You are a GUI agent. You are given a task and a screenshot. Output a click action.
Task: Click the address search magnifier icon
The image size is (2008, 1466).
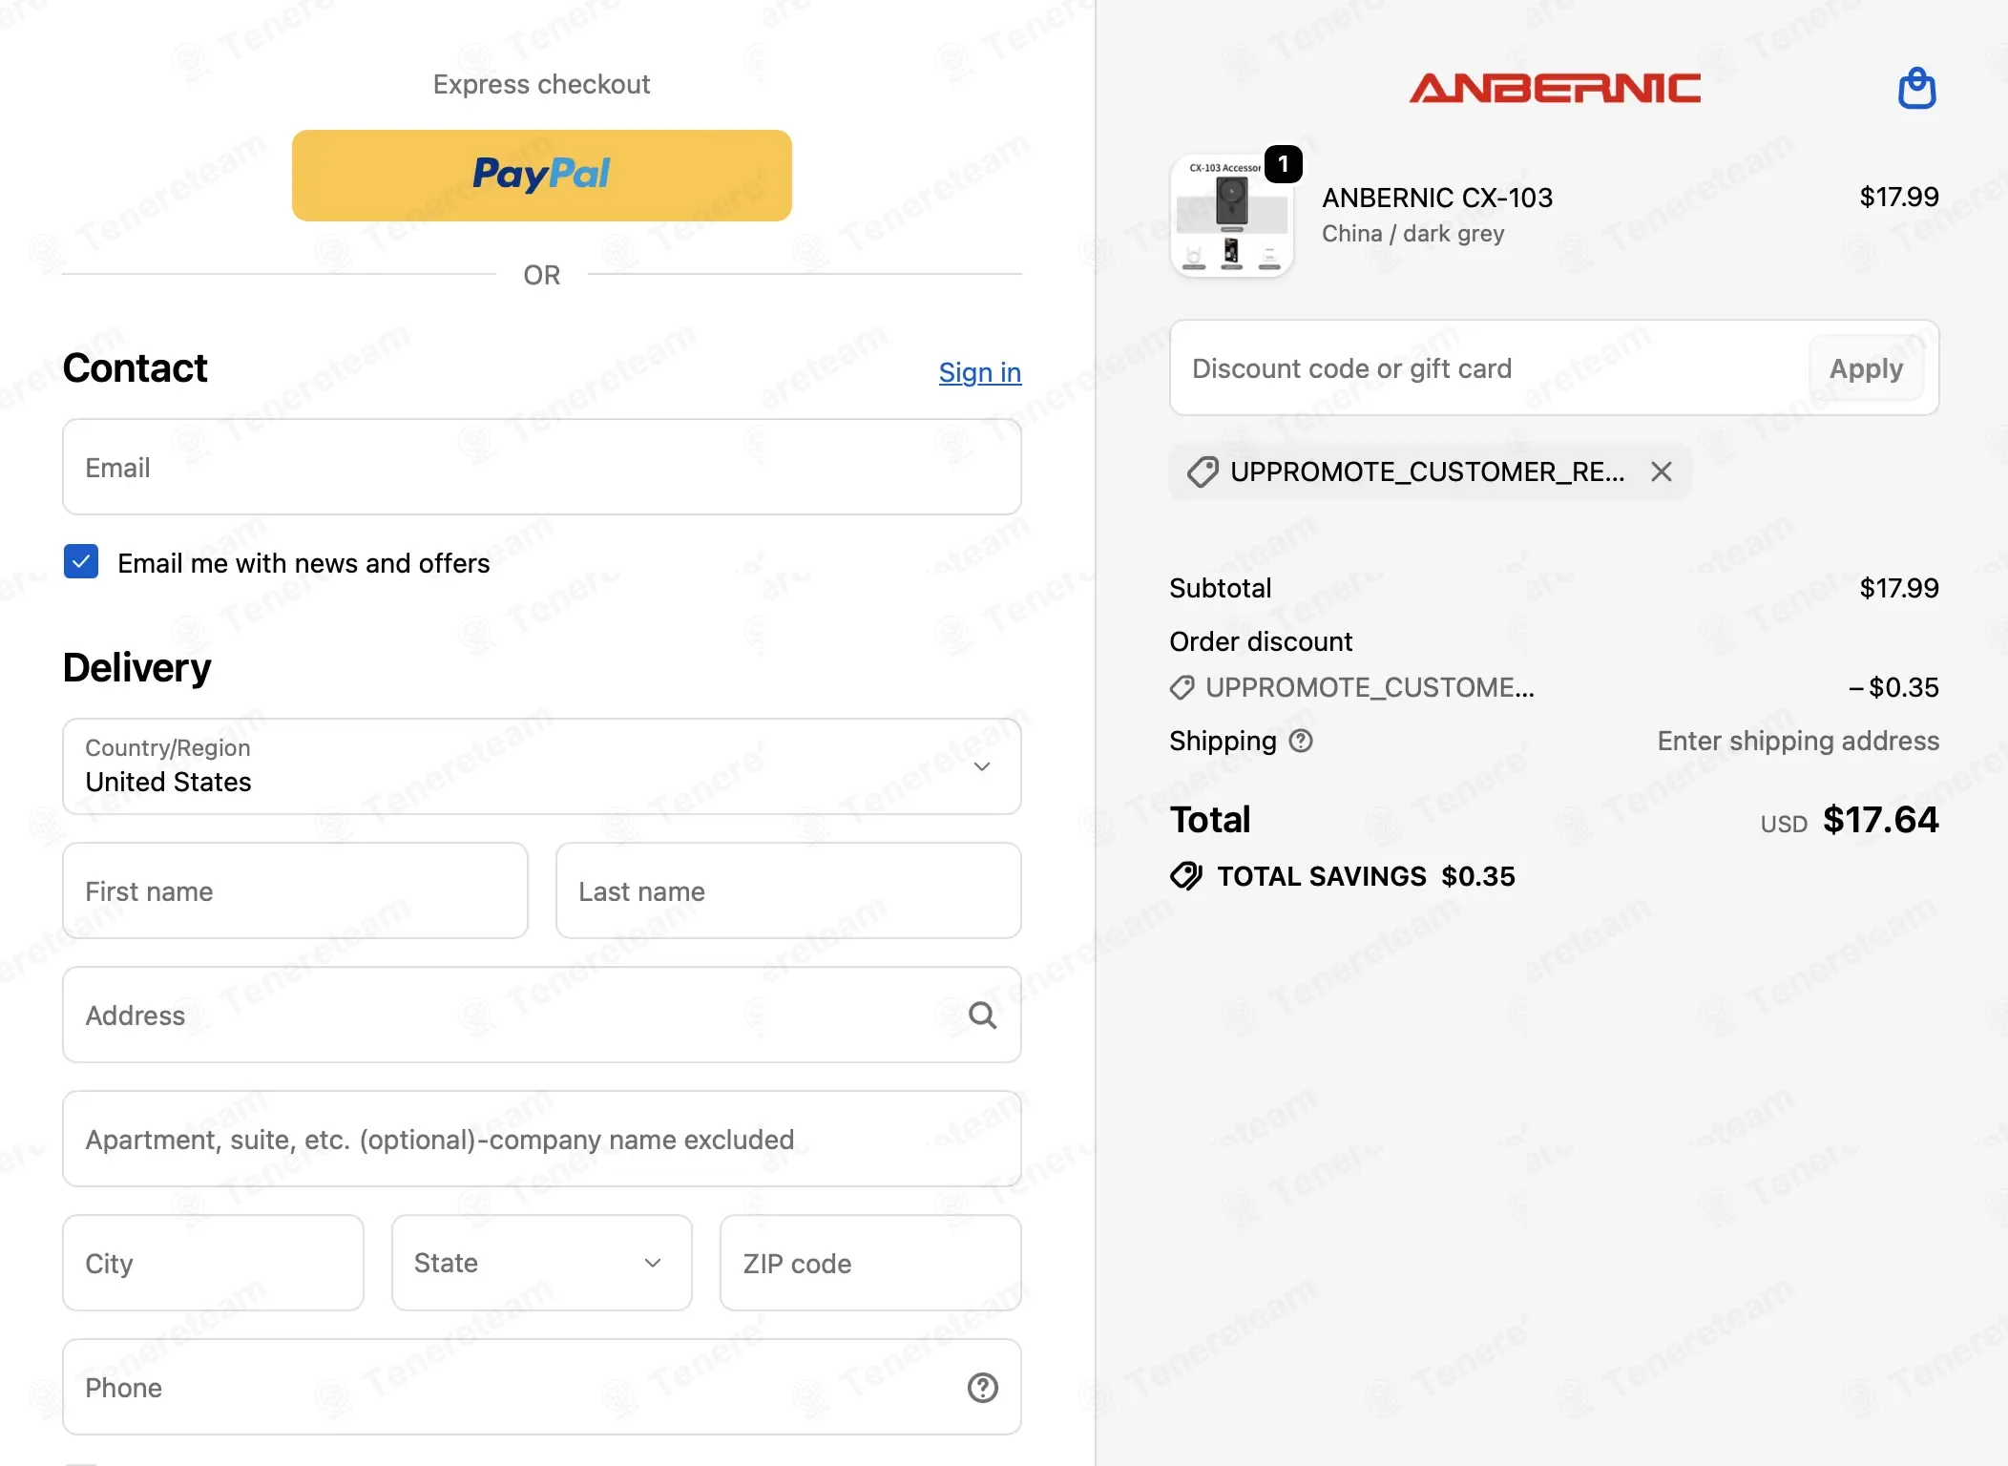pyautogui.click(x=982, y=1016)
